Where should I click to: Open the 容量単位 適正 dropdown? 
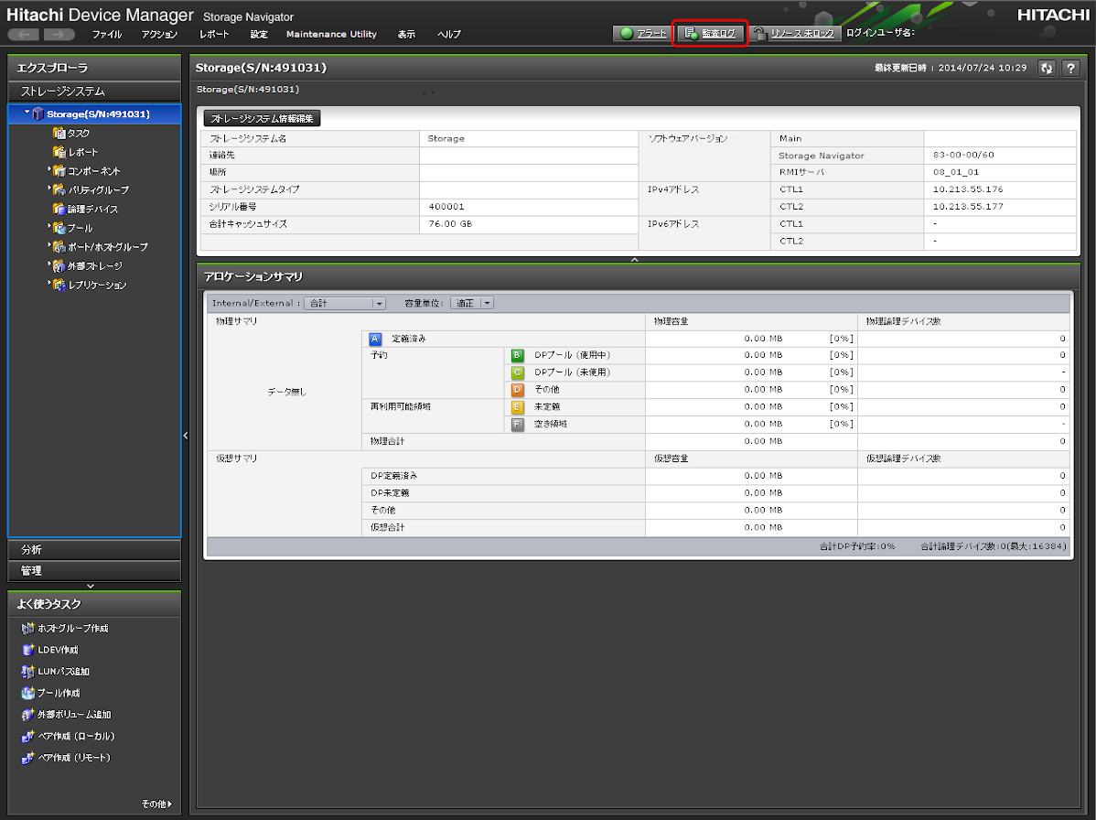[x=472, y=303]
